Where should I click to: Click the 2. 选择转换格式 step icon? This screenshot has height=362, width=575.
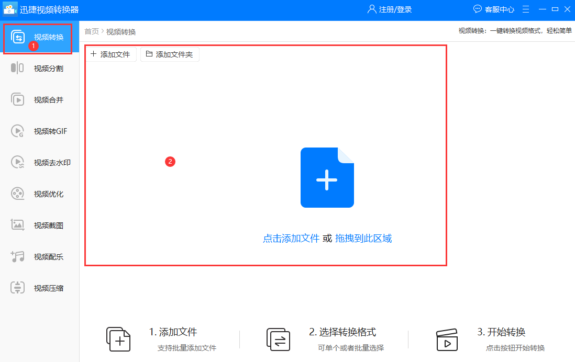[x=278, y=340]
